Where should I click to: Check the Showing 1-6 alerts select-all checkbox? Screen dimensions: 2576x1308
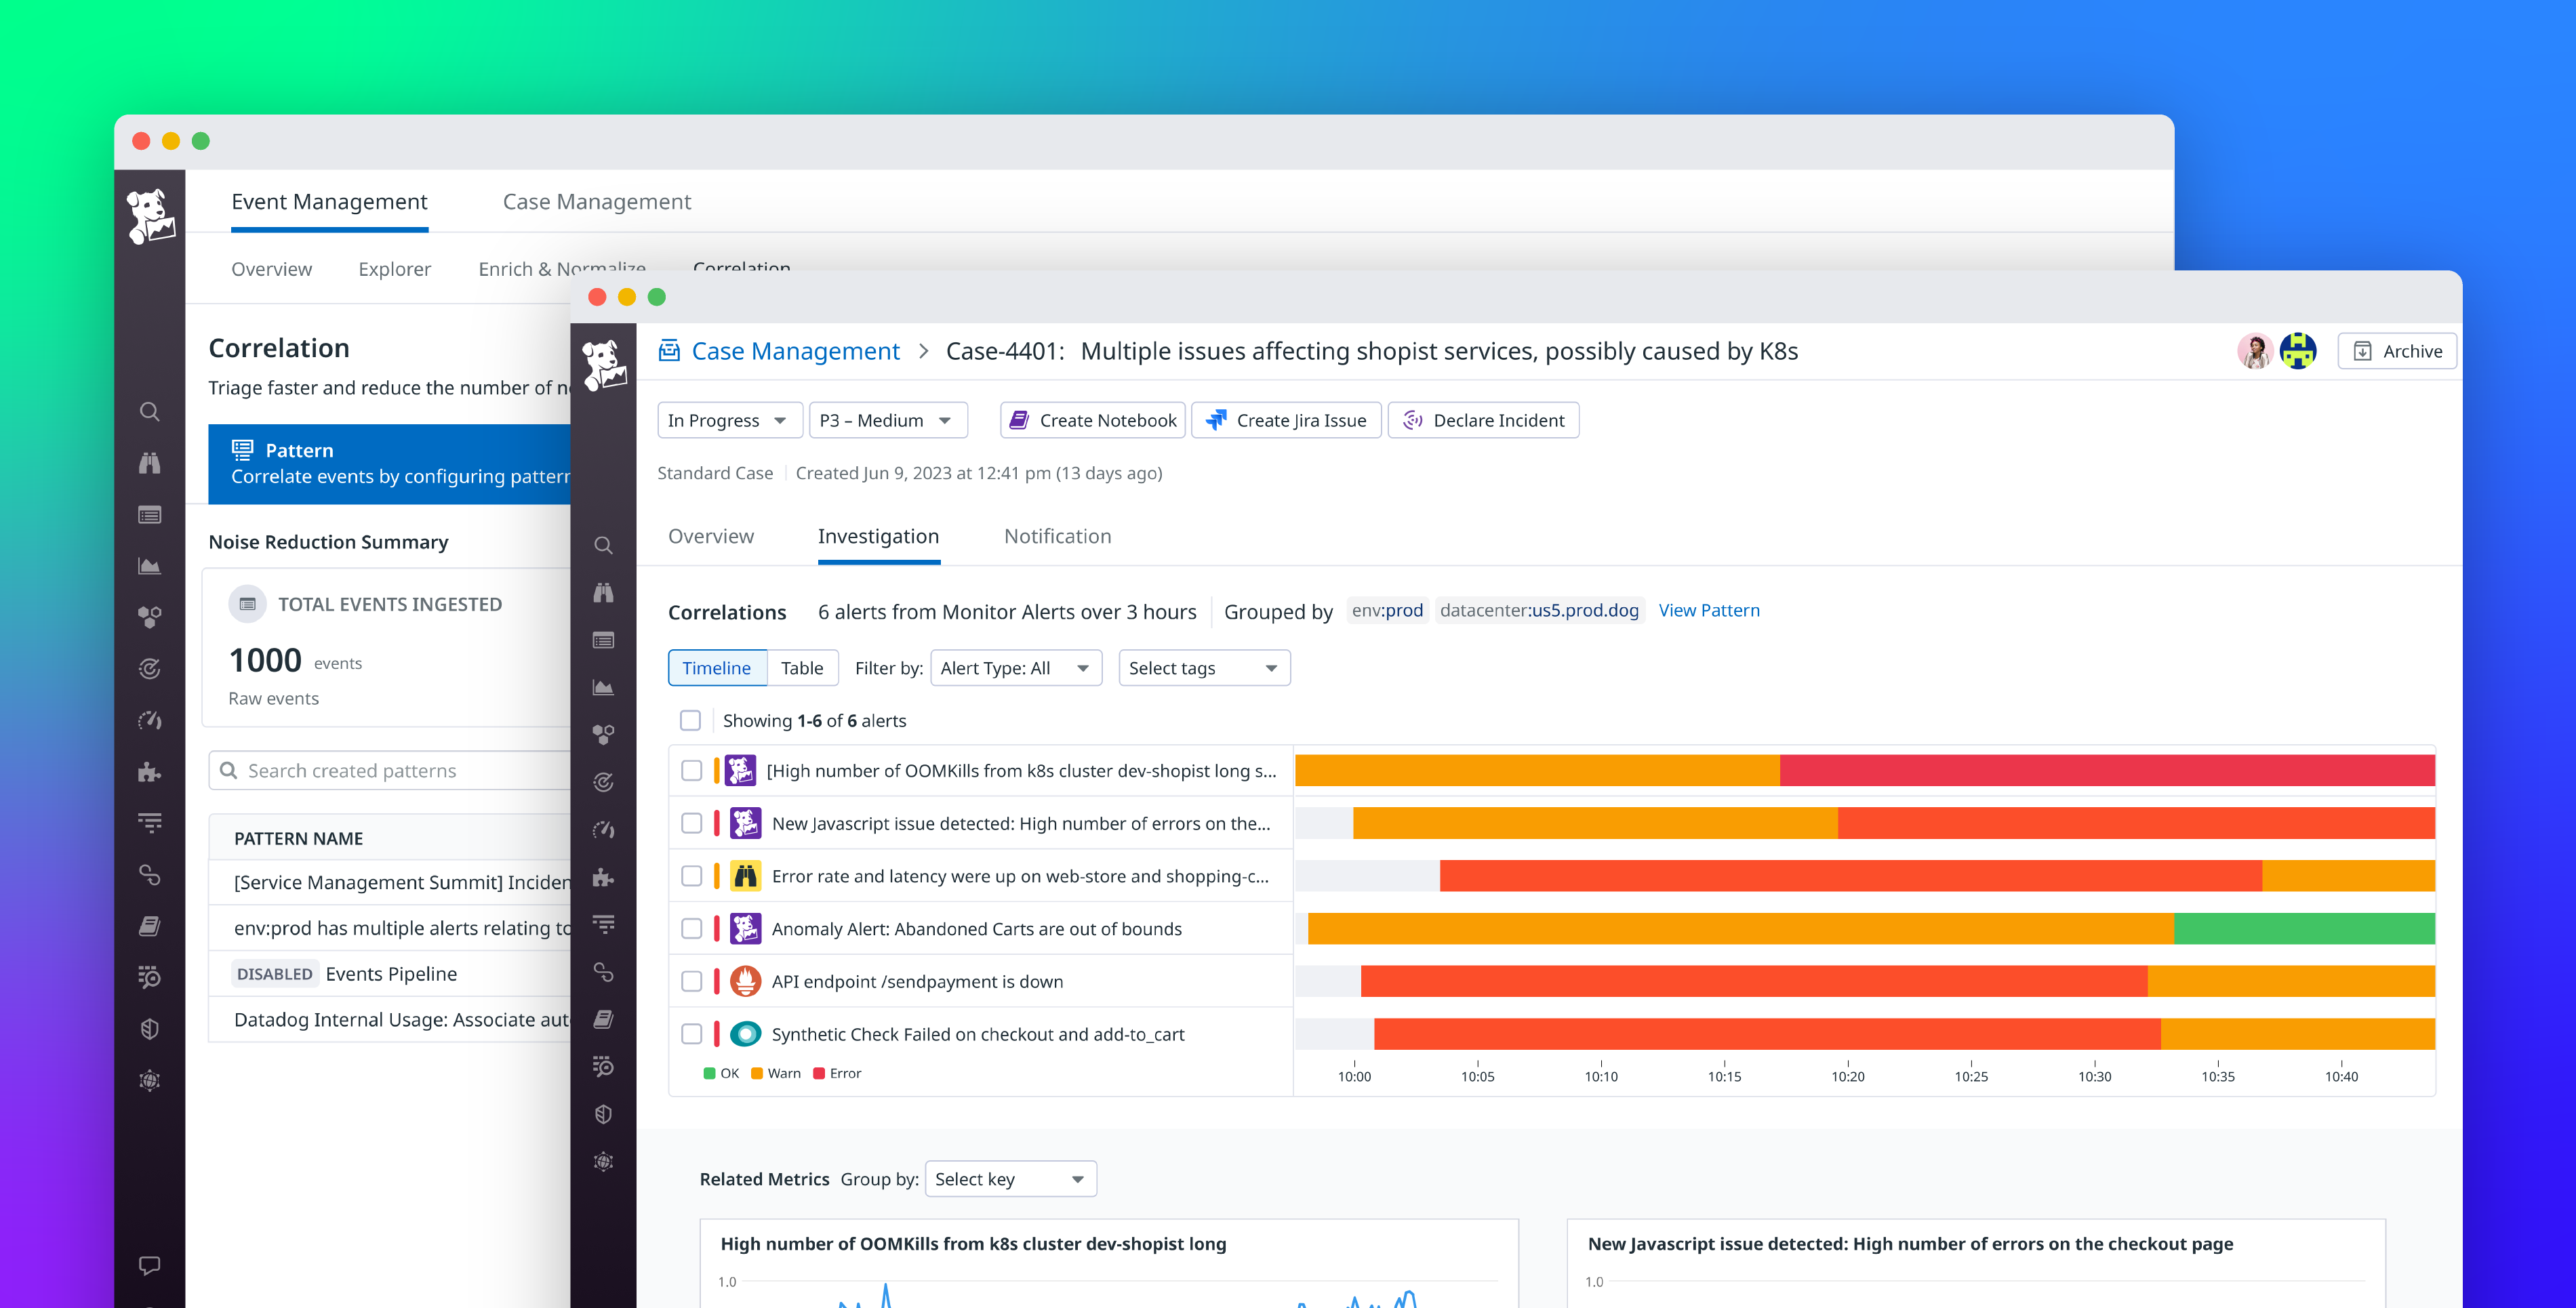690,720
